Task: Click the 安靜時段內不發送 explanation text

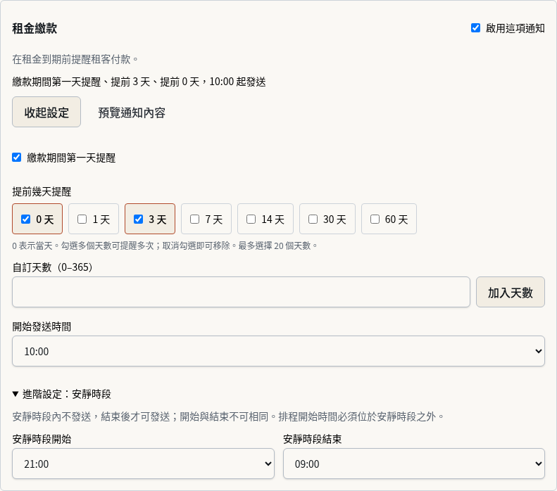Action: point(229,416)
